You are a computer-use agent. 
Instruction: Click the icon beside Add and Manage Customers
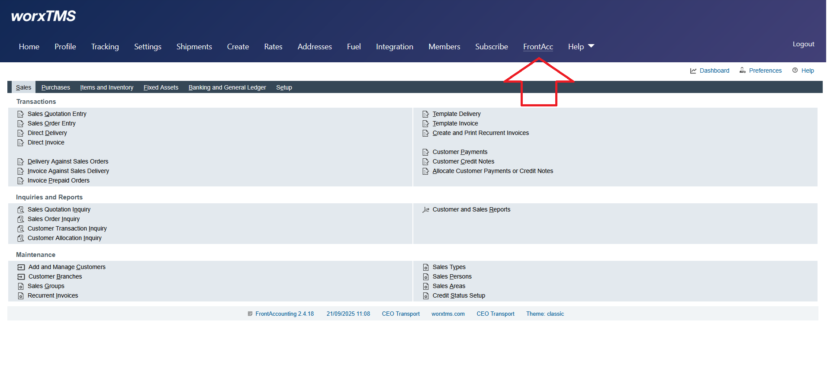[x=21, y=267]
